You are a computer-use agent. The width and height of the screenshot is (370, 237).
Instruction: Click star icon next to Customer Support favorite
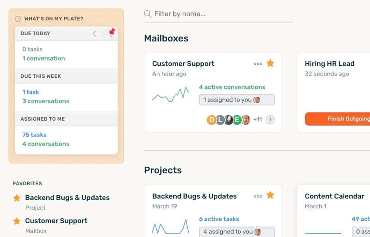click(17, 221)
